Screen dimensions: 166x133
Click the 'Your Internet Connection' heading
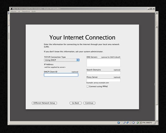coord(82,38)
